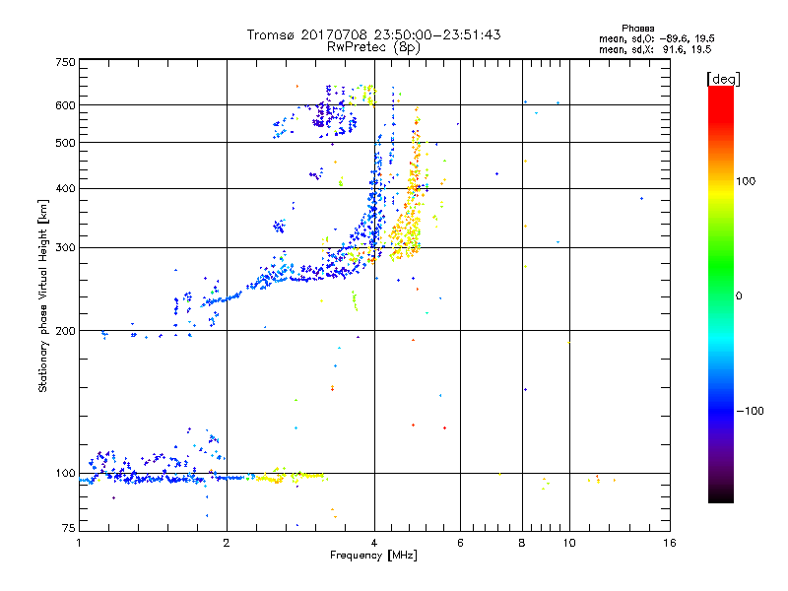
Task: Click the colorbar tick label '100'
Action: 746,181
